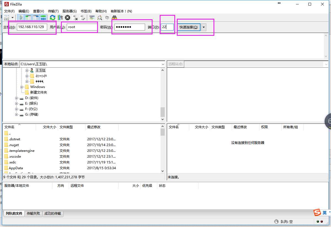This screenshot has width=331, height=227.
Task: Click the reconnect to last server icon
Action: coord(83,18)
